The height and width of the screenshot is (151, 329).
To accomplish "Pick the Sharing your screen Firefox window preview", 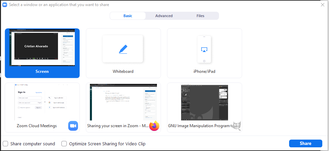I will [x=123, y=102].
